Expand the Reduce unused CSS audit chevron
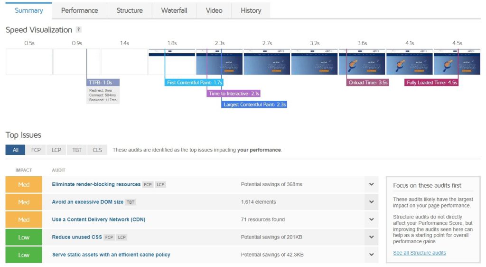486x267 pixels. [x=371, y=237]
